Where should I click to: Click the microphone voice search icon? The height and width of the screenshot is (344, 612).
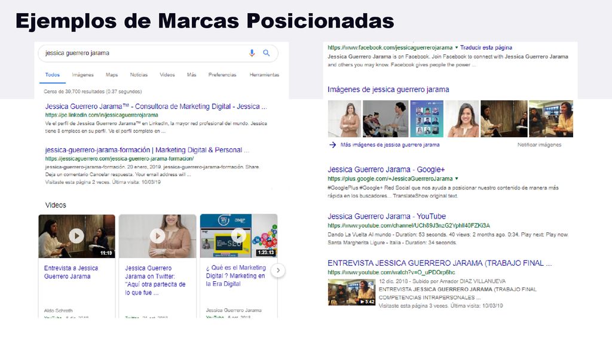252,53
